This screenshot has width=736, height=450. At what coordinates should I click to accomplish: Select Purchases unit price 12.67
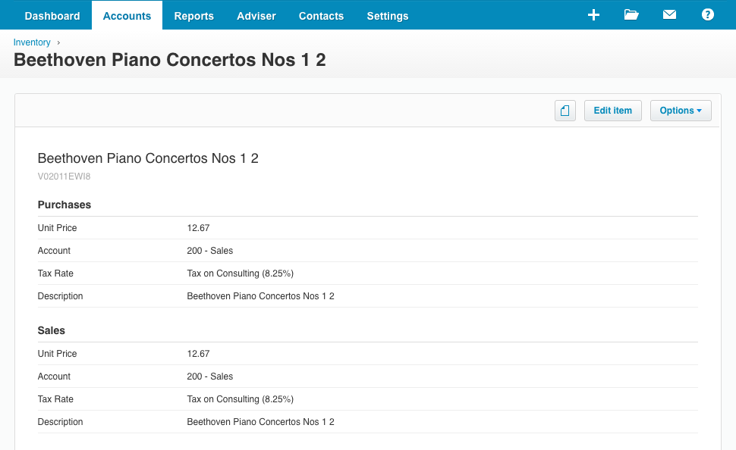click(198, 228)
